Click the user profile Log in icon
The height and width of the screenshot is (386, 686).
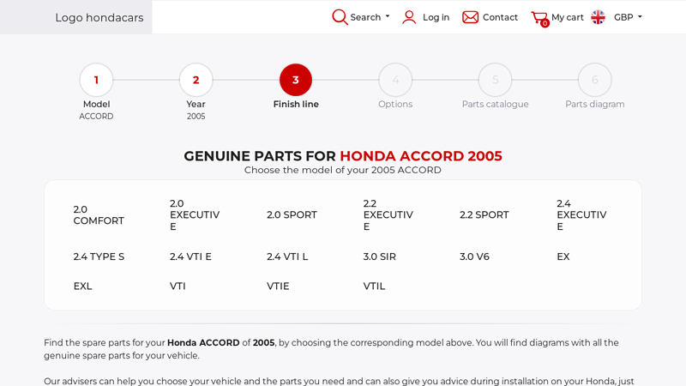[409, 17]
